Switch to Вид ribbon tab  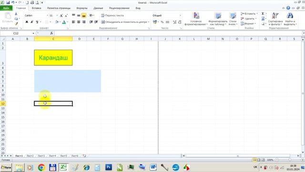(x=138, y=8)
